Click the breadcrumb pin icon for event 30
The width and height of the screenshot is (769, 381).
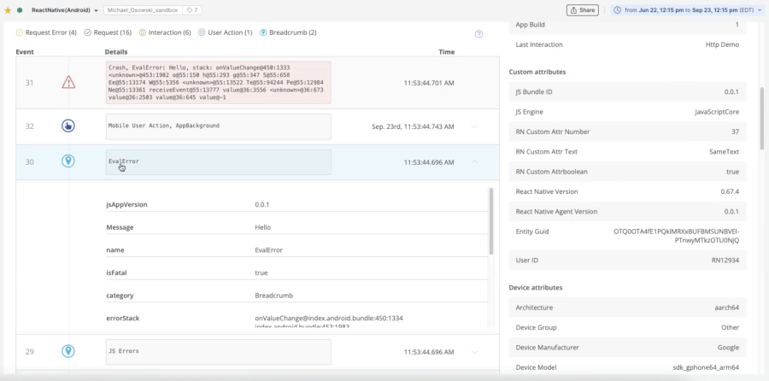(68, 161)
